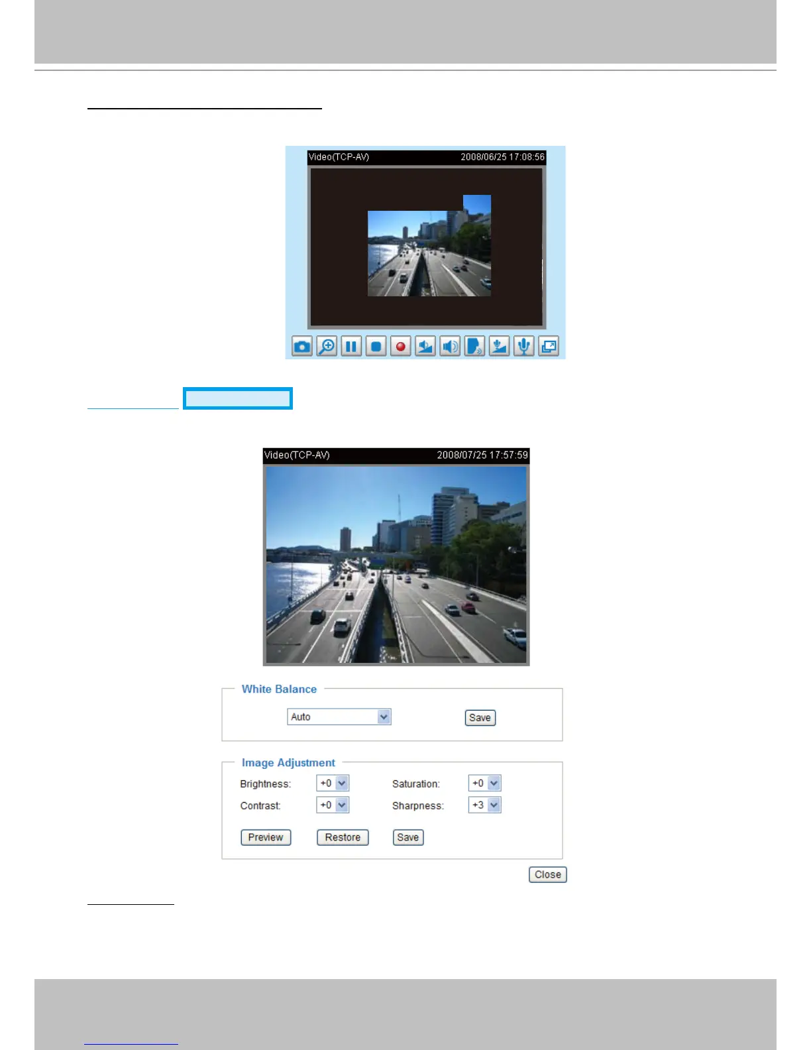This screenshot has width=811, height=1050.
Task: Save the Image Adjustment settings
Action: click(408, 837)
